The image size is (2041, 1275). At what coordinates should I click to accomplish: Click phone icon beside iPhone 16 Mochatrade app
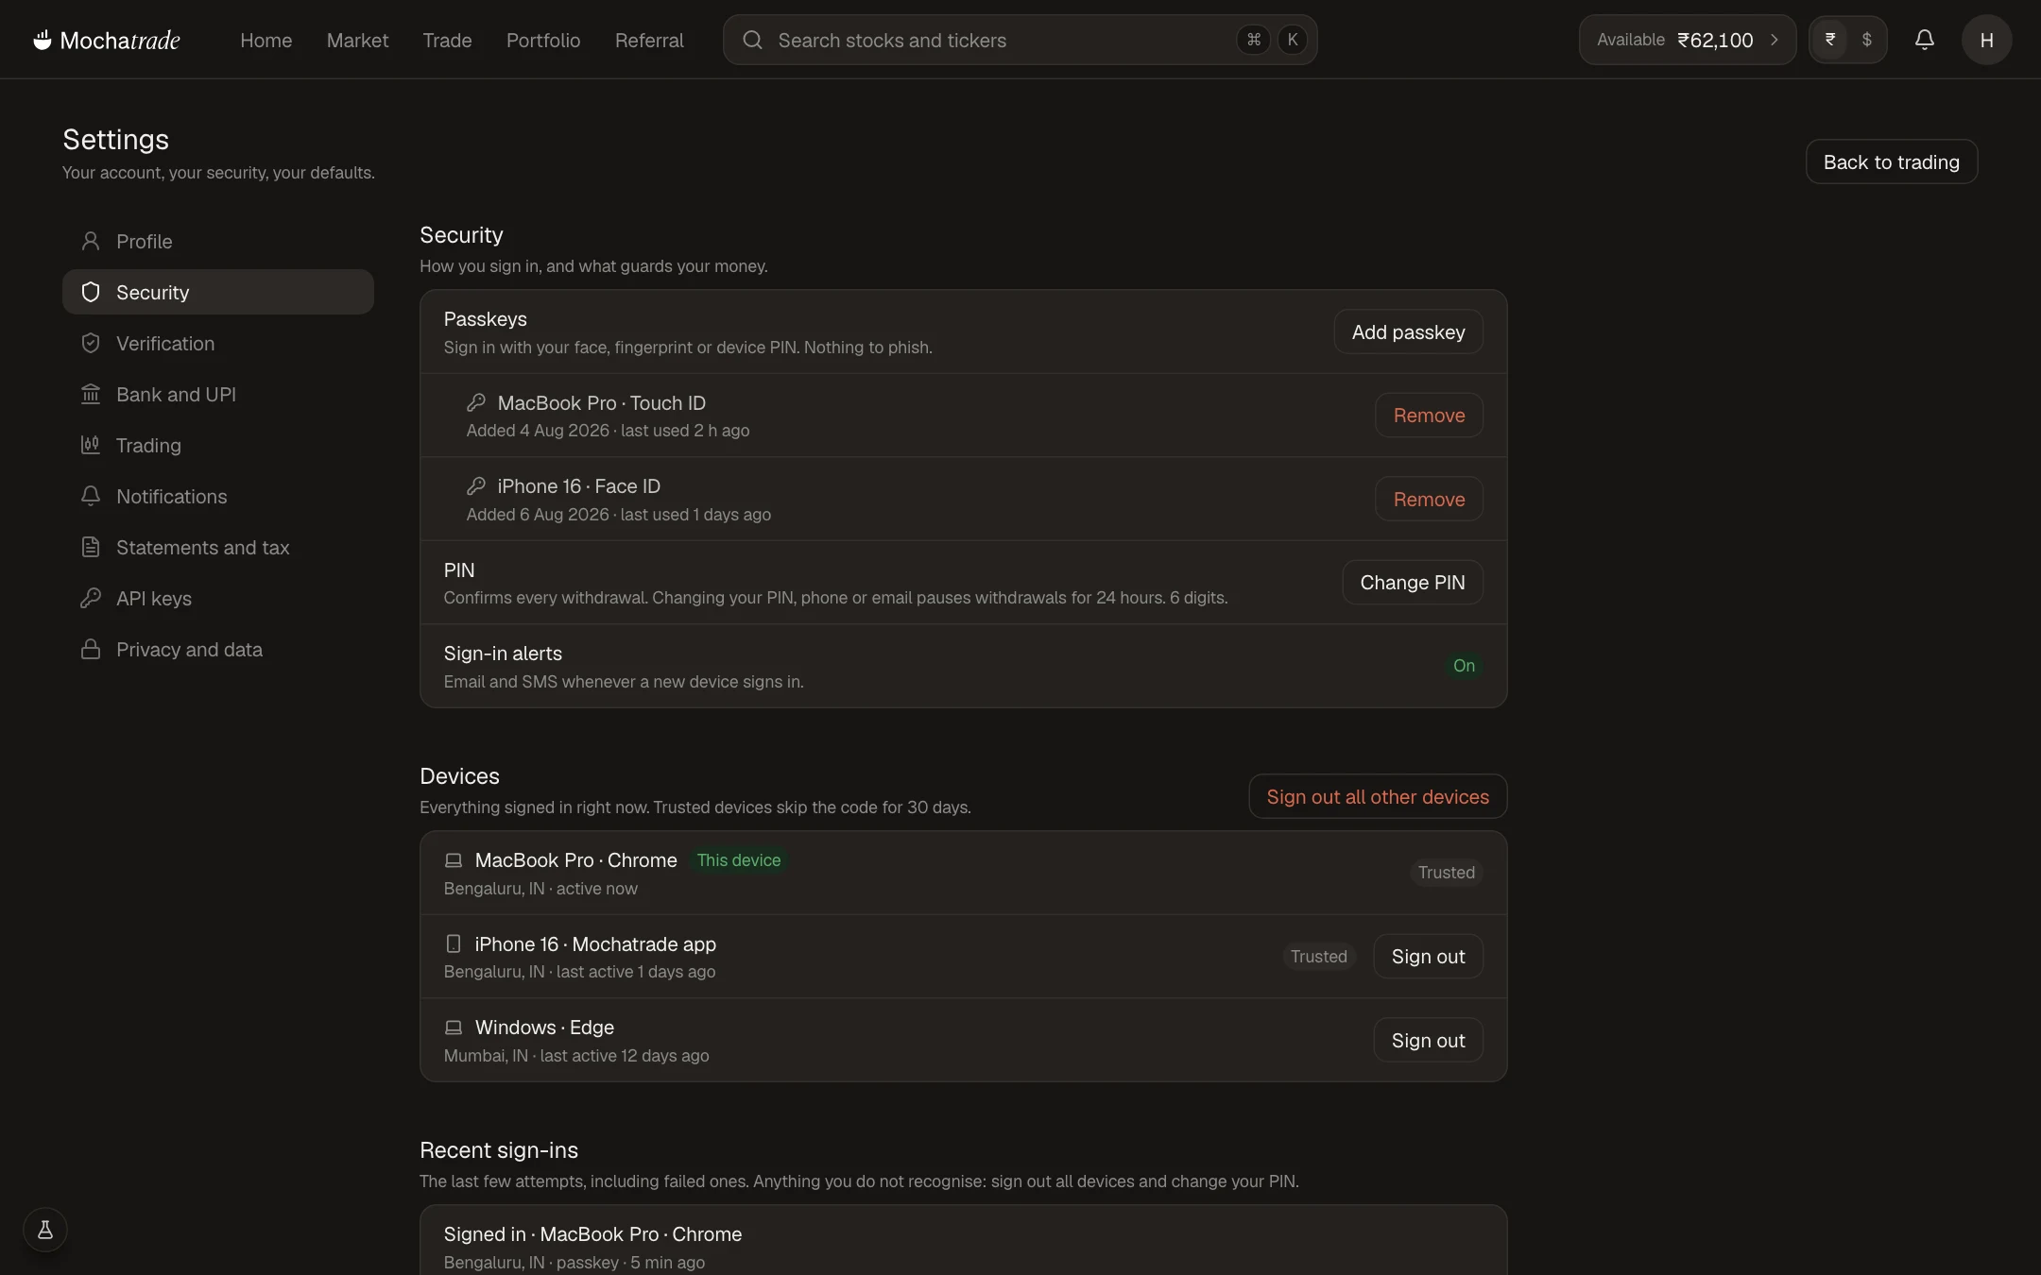click(x=454, y=943)
